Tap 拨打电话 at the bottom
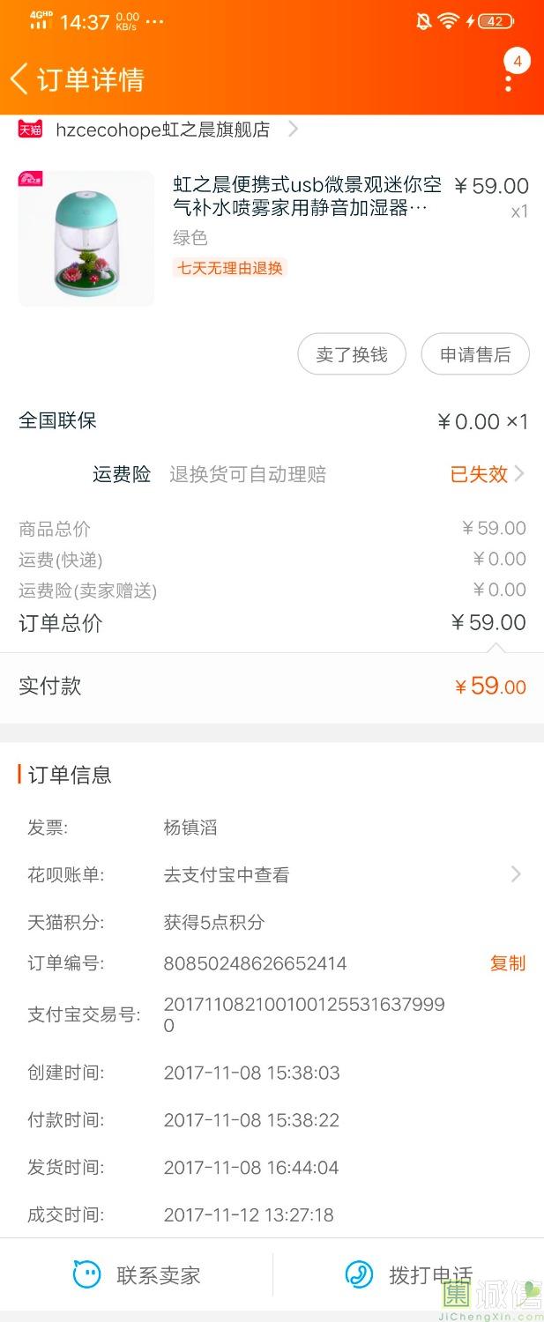The image size is (544, 1322). [430, 1274]
